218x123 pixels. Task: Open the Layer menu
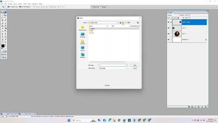[x=15, y=4]
